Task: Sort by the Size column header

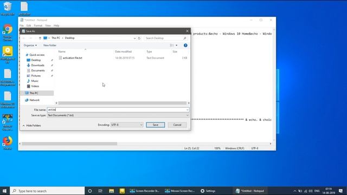Action: pos(175,51)
